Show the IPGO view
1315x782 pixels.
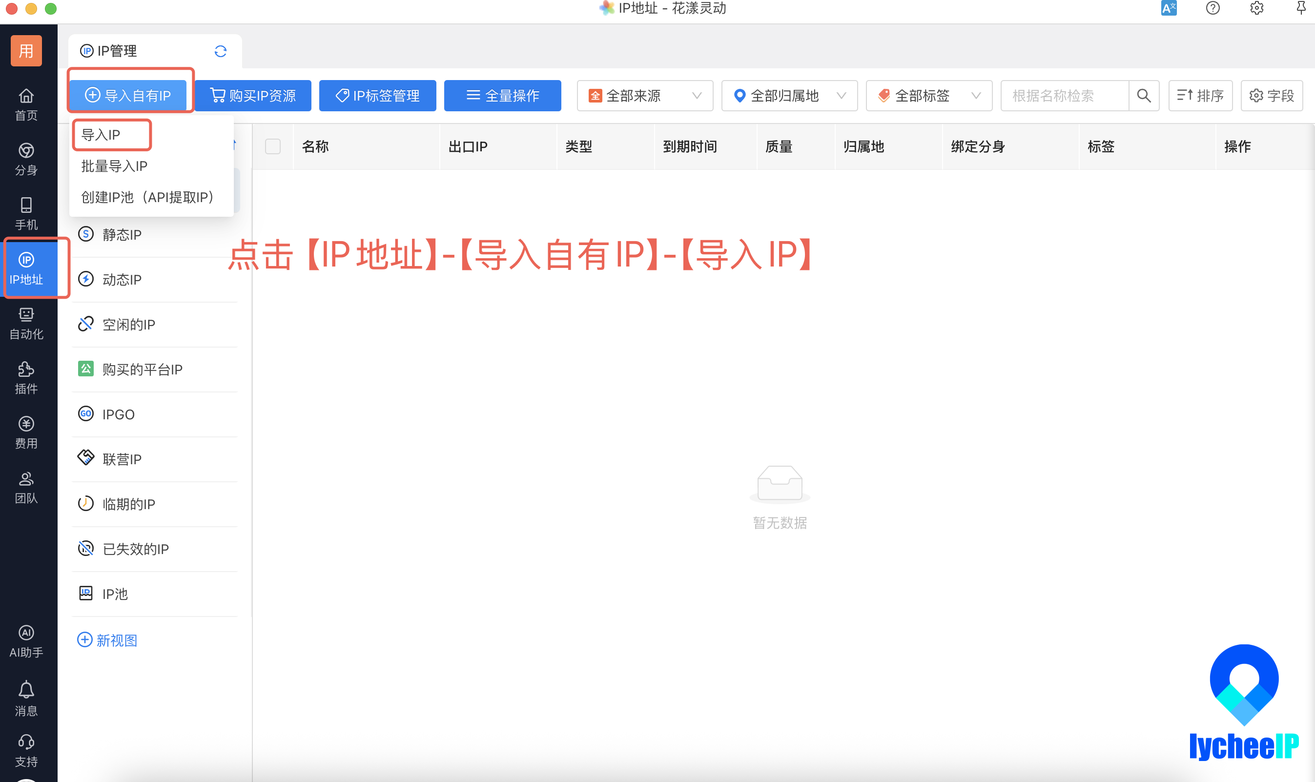click(155, 413)
